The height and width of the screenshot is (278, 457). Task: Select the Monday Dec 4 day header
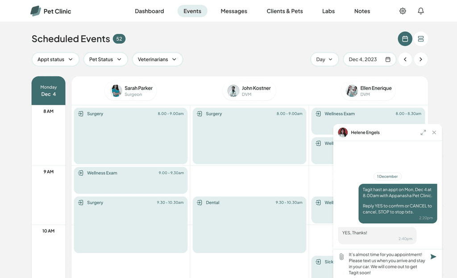tap(48, 91)
